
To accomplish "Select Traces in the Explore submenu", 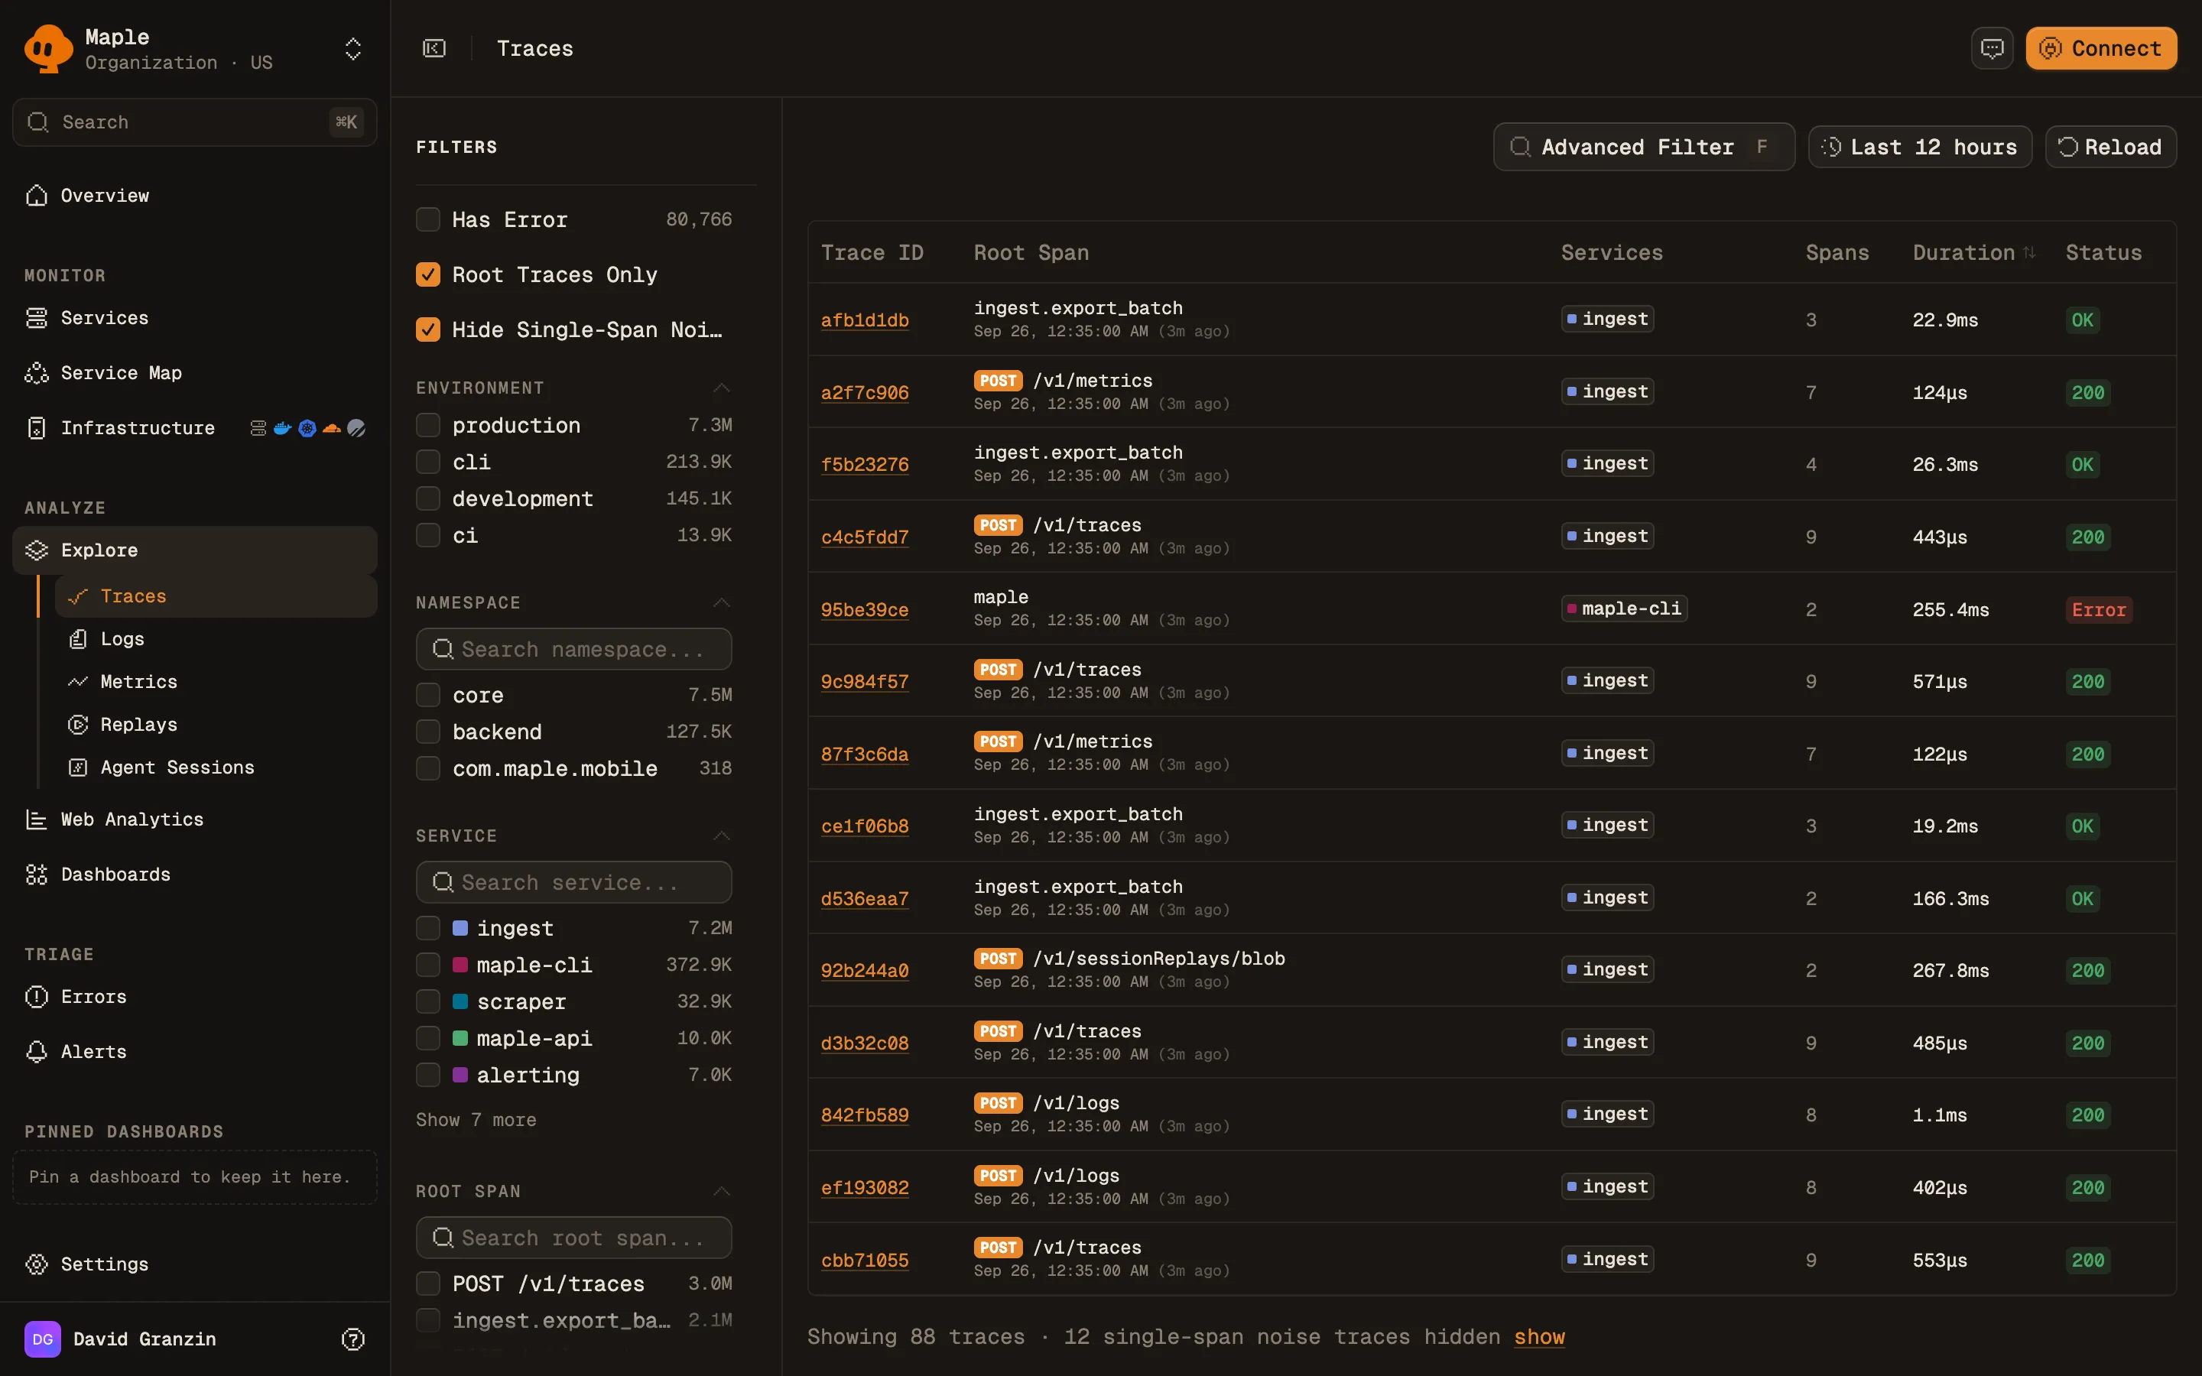I will coord(216,596).
